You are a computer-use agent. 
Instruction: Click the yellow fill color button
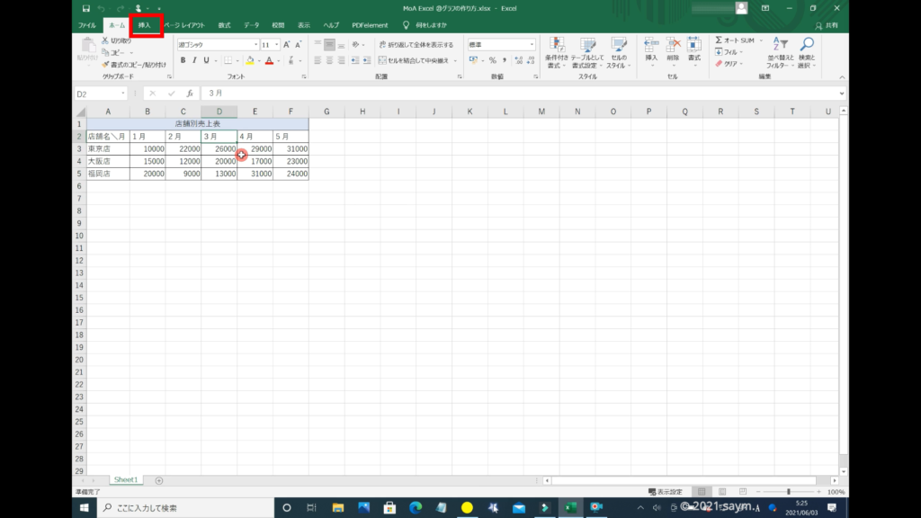pos(249,60)
